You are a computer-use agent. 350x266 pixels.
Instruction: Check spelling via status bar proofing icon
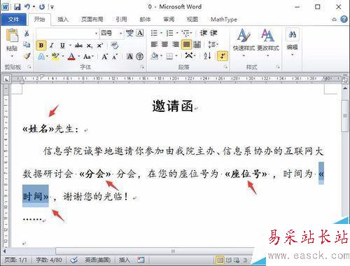(x=74, y=260)
